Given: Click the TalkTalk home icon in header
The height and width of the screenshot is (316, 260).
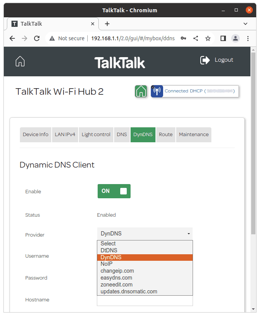Looking at the screenshot, I should [20, 61].
